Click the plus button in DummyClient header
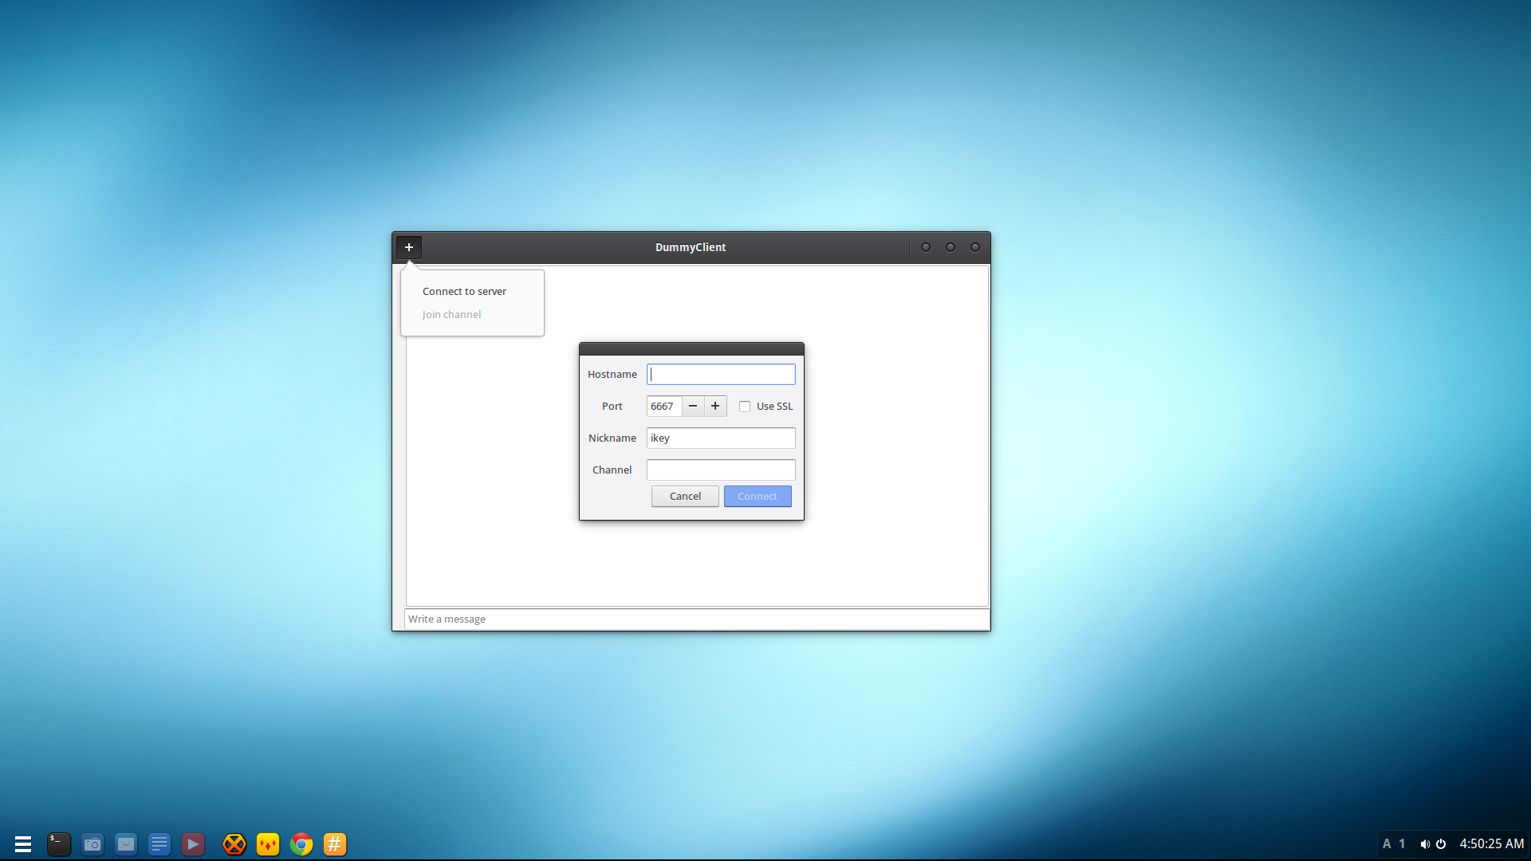The height and width of the screenshot is (861, 1531). (x=409, y=247)
